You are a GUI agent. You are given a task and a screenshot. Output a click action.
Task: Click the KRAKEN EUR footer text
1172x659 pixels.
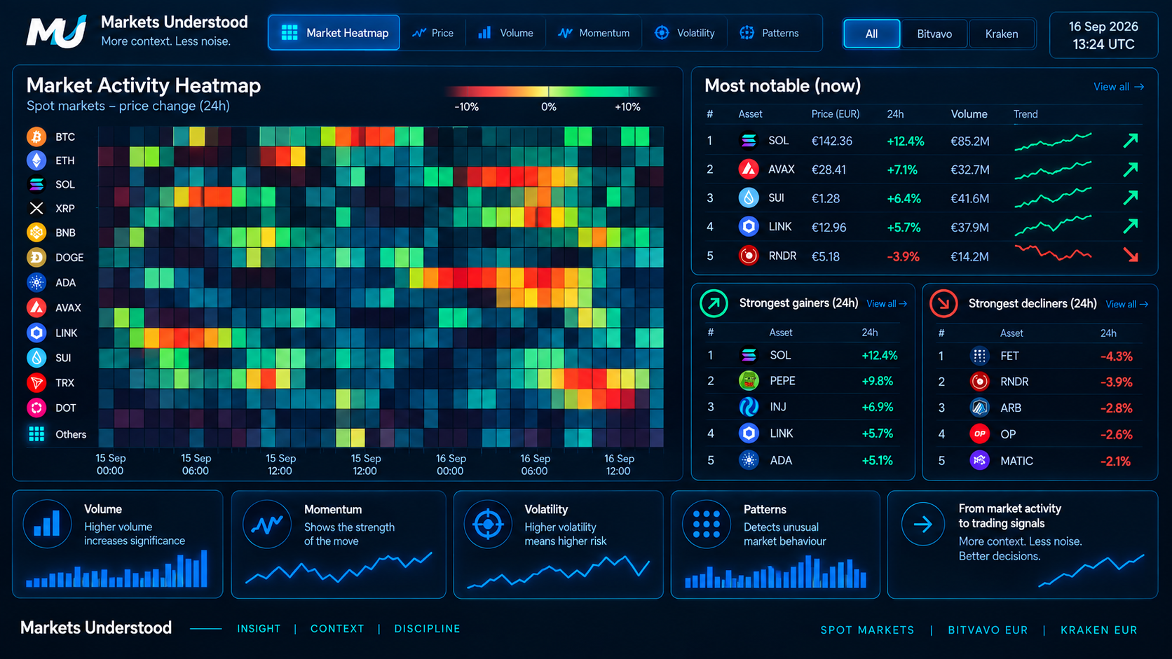(1098, 630)
